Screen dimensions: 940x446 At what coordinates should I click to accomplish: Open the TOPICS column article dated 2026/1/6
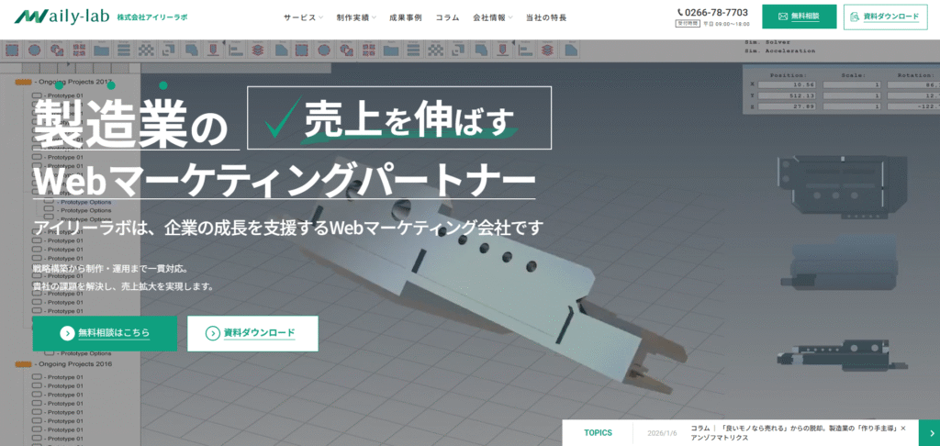pos(789,432)
